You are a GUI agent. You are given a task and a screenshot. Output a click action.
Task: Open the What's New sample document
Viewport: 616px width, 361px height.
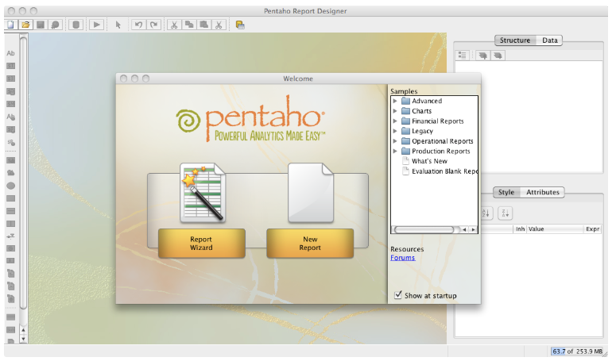(x=429, y=161)
